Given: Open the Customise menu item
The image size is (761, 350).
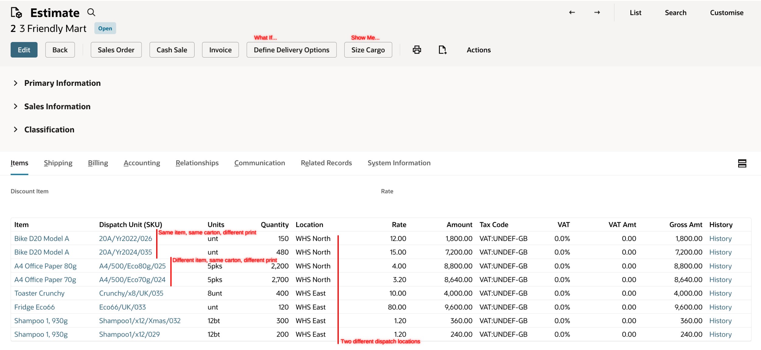Looking at the screenshot, I should [726, 13].
